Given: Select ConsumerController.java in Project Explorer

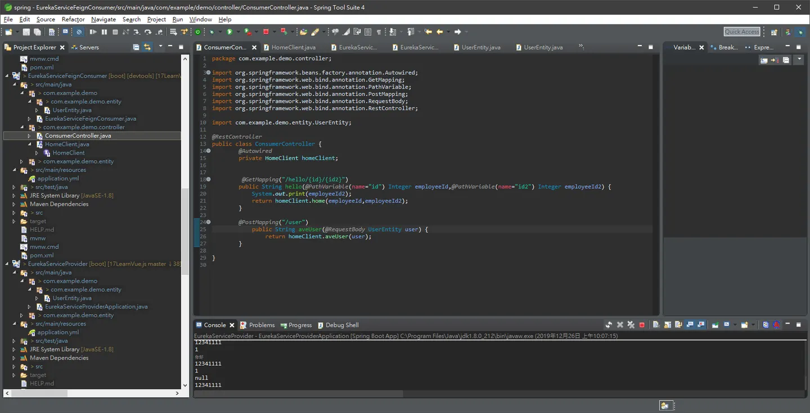Looking at the screenshot, I should 78,135.
